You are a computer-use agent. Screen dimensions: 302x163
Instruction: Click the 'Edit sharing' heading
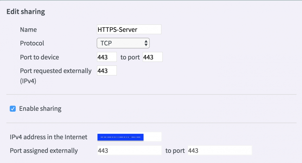coord(26,12)
